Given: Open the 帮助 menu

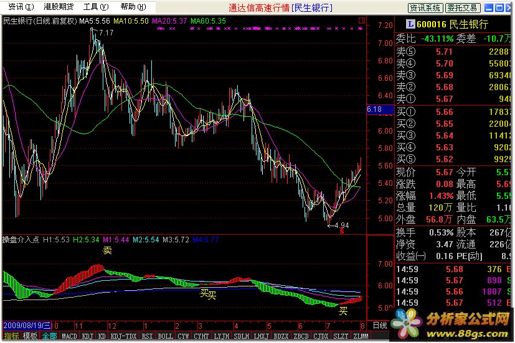Looking at the screenshot, I should 133,7.
